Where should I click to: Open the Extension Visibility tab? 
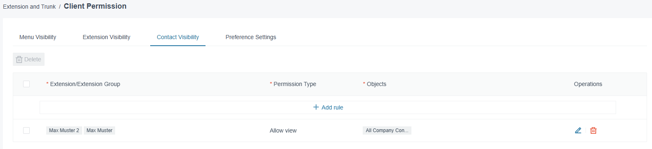click(106, 37)
